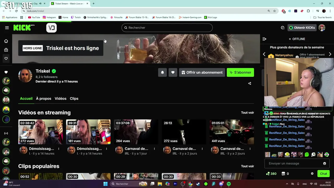
Task: Select the Pepe frog emote
Action: pos(274,155)
